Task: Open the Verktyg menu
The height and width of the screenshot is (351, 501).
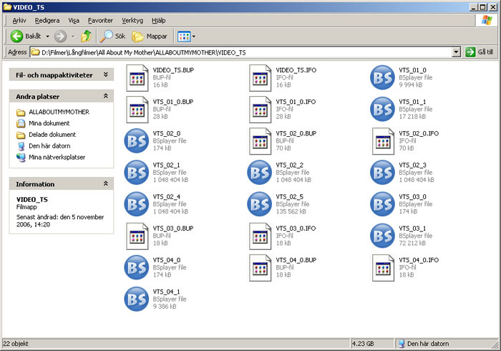Action: (132, 21)
